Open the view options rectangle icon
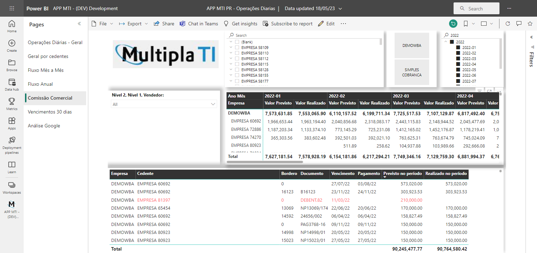The image size is (537, 253). [x=484, y=24]
